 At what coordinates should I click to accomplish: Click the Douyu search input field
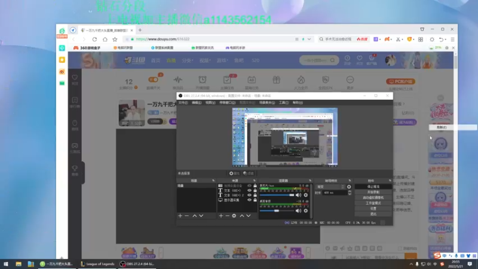point(316,60)
